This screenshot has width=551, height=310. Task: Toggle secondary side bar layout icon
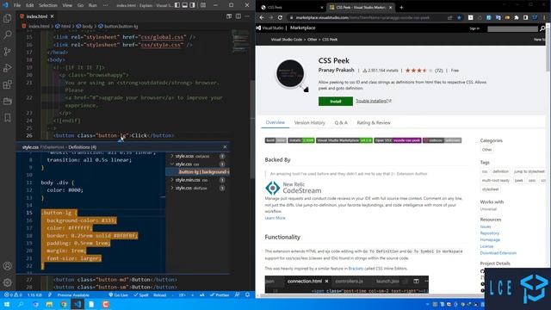(193, 5)
